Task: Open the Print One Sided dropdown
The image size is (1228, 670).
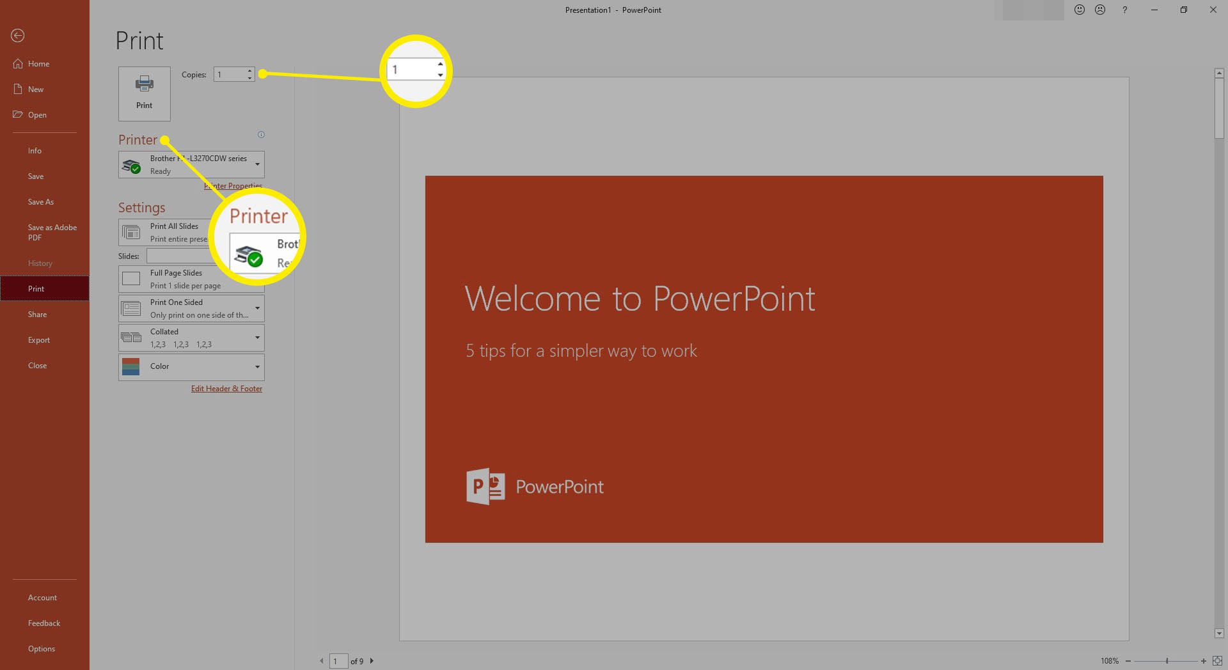Action: [x=191, y=309]
